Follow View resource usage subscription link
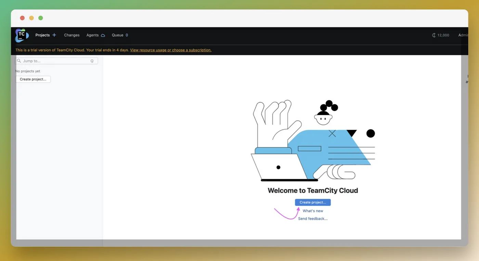 pos(171,50)
